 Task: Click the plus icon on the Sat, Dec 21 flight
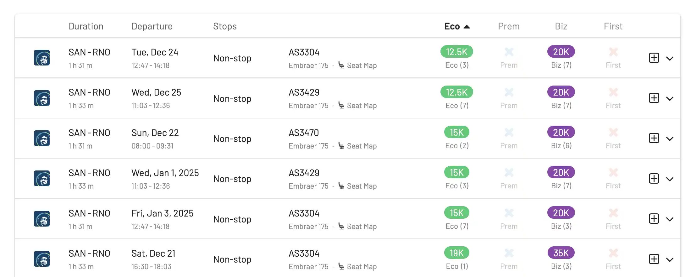(654, 259)
